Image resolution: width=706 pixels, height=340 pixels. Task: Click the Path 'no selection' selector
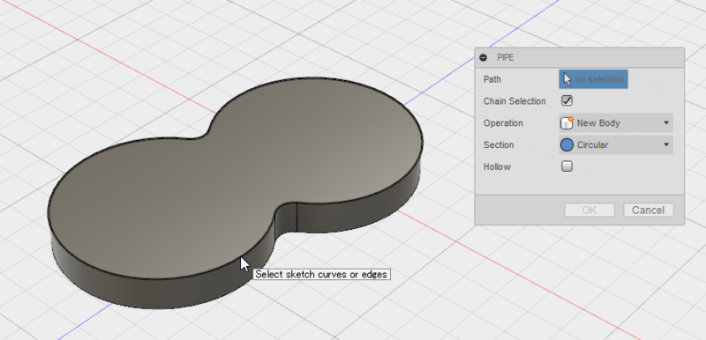pyautogui.click(x=593, y=79)
